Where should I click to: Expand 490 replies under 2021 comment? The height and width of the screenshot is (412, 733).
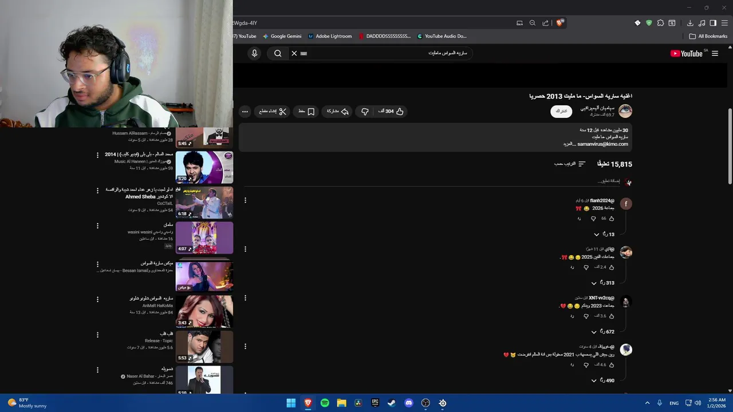(x=602, y=381)
